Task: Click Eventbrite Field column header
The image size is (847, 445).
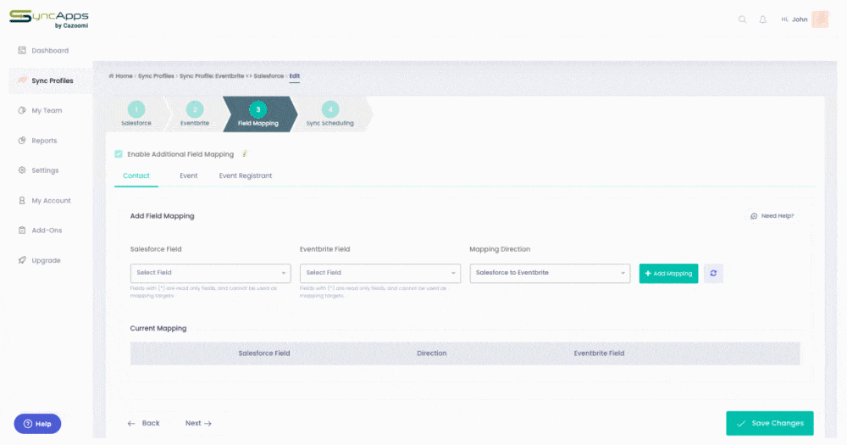Action: [x=599, y=353]
